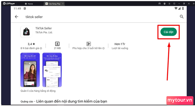Click the 21 MB size text
195x107 pixels.
57,48
